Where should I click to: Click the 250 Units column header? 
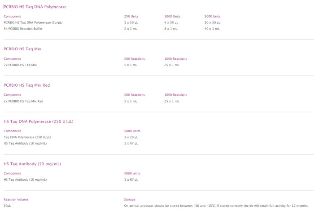click(x=131, y=16)
